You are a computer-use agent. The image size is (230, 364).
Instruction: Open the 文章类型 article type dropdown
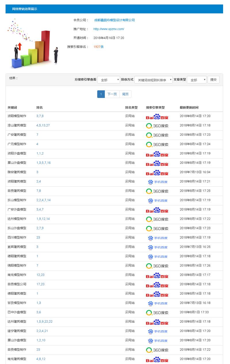click(197, 80)
